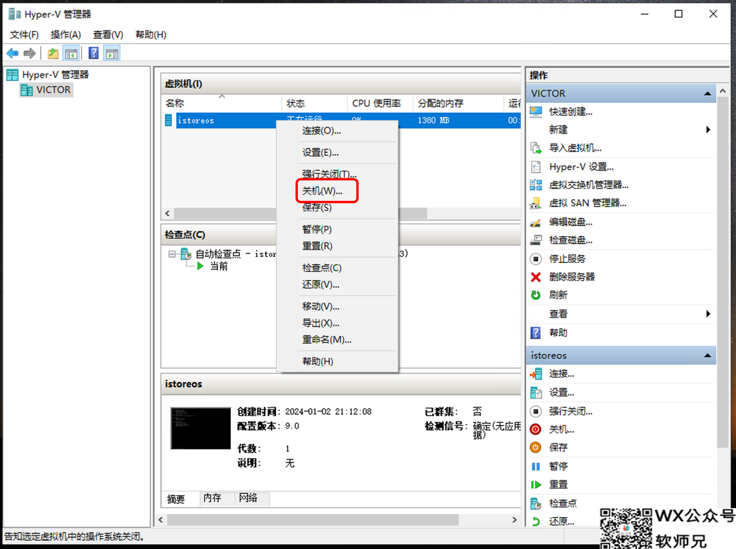
Task: Expand the New (新建) submenu arrow
Action: pyautogui.click(x=708, y=129)
